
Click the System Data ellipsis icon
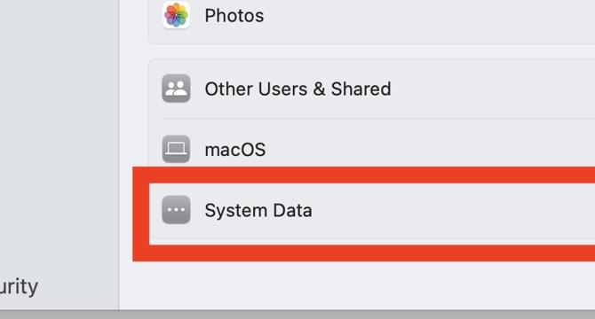pyautogui.click(x=176, y=210)
